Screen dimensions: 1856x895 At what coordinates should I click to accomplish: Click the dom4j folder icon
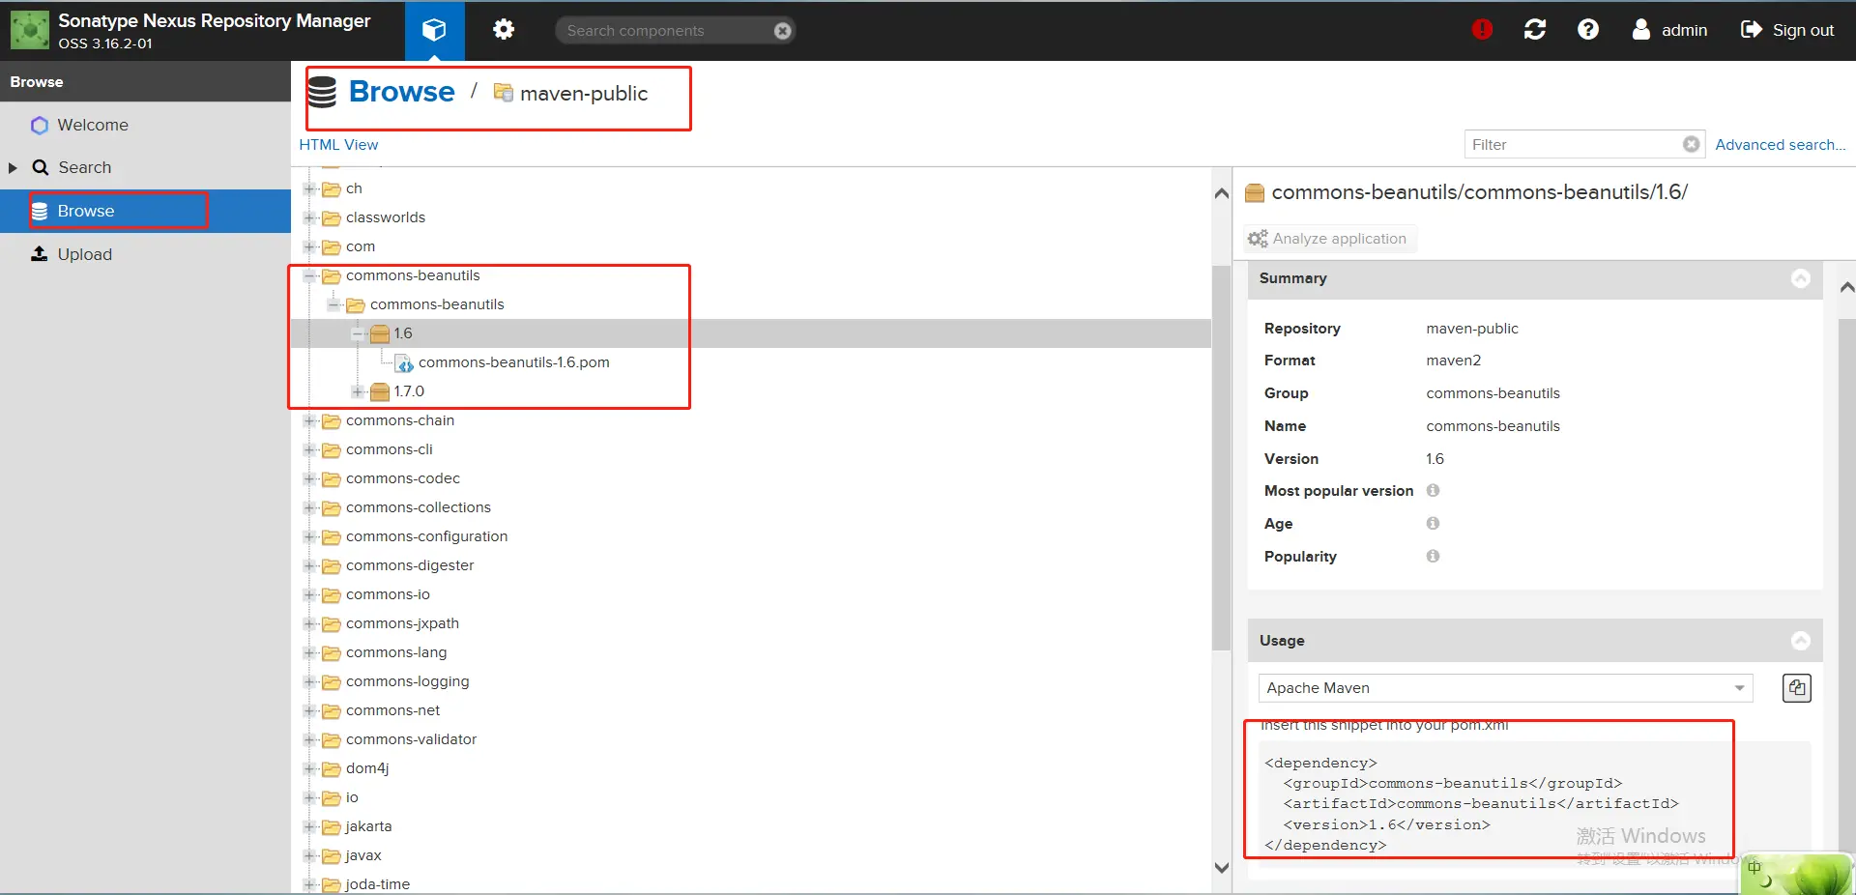(x=332, y=768)
